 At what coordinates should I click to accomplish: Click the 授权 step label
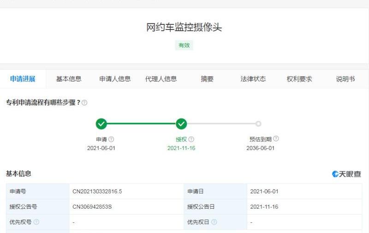(181, 140)
